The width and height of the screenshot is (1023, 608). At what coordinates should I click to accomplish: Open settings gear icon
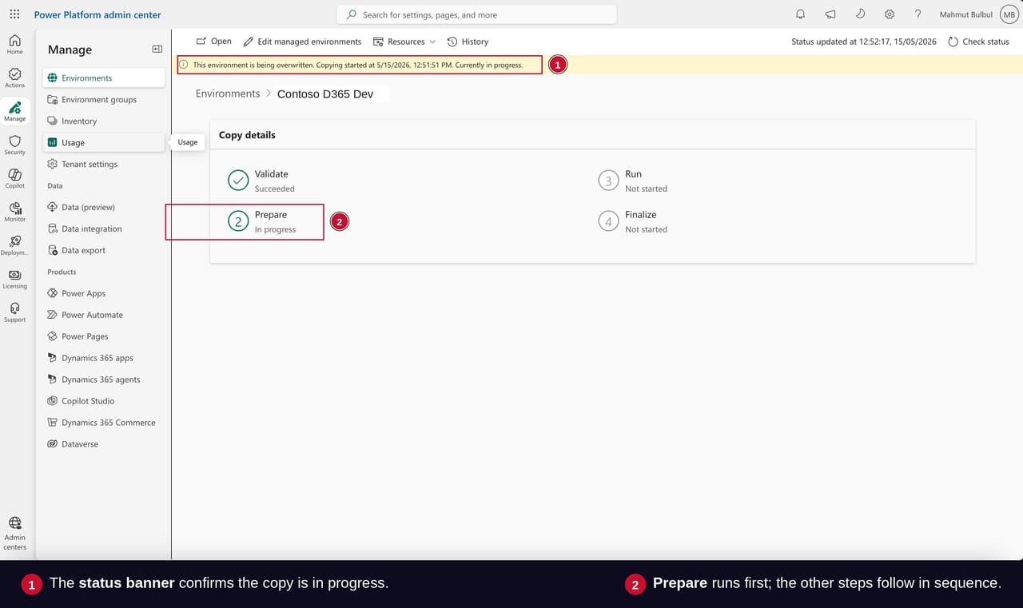coord(890,14)
